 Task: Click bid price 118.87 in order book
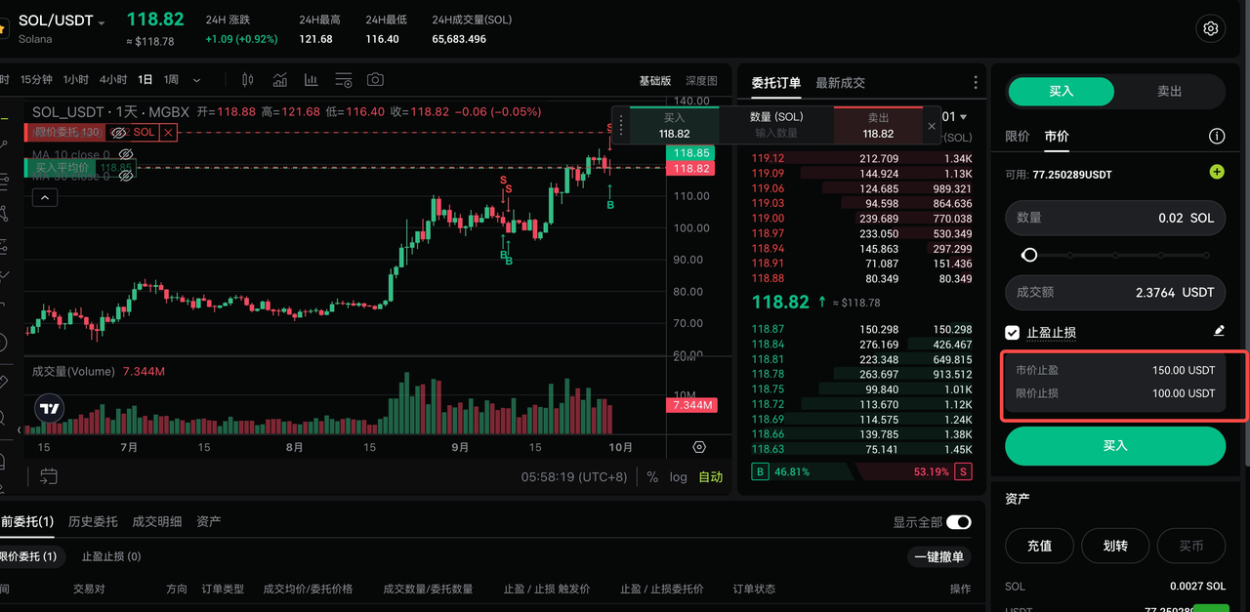(768, 329)
